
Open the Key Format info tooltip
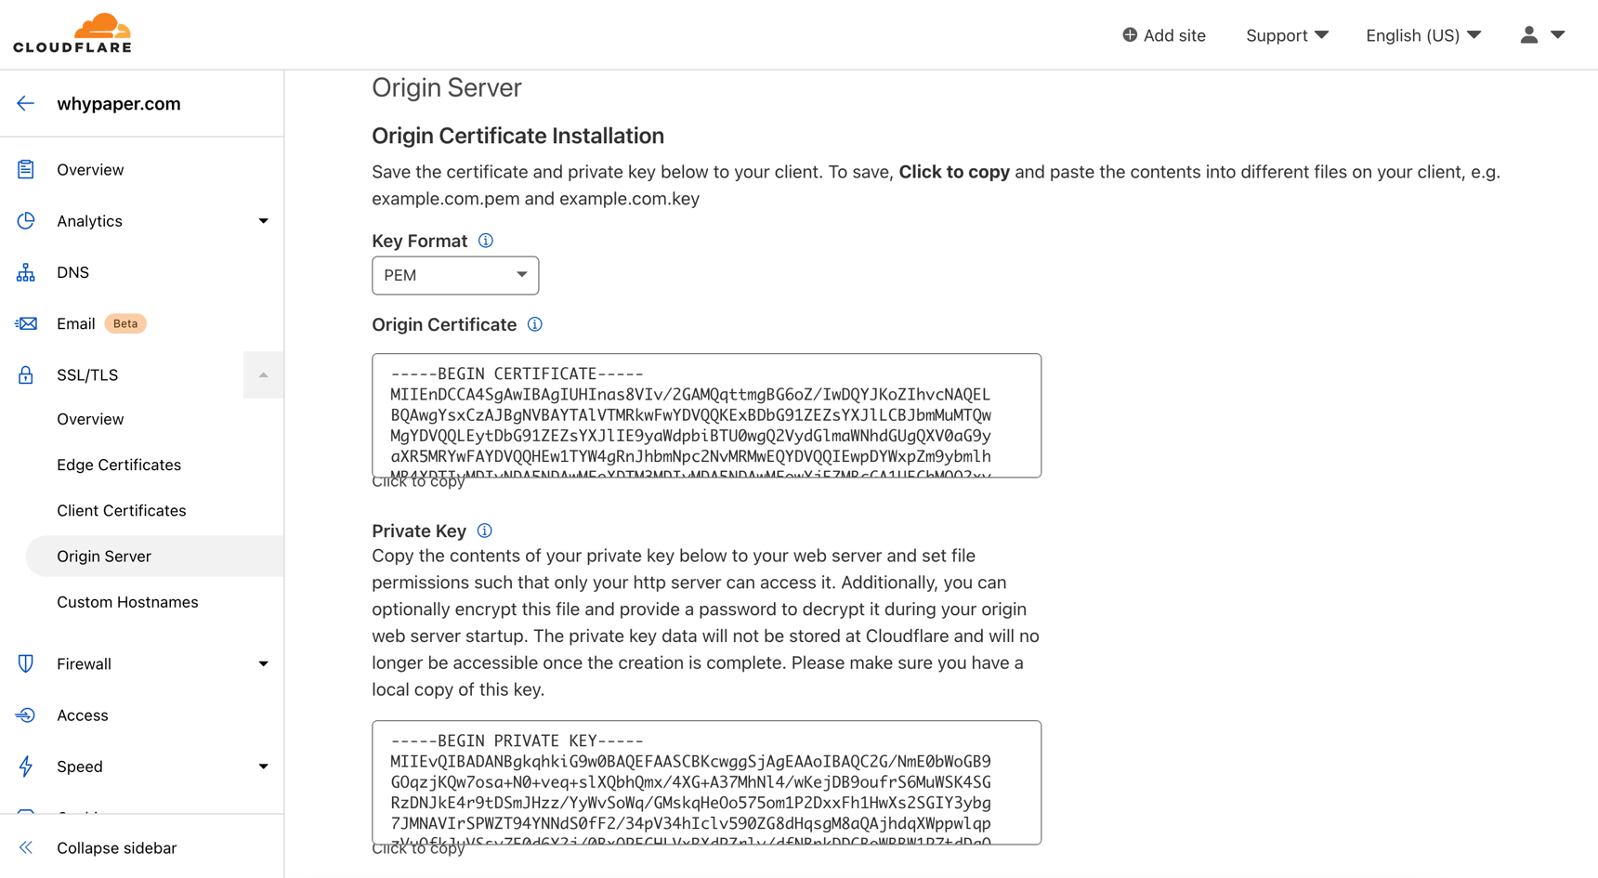click(x=485, y=240)
